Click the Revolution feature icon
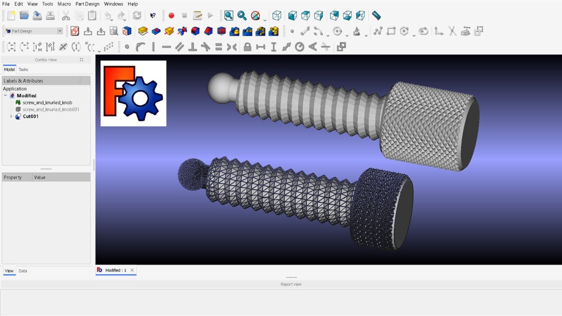The height and width of the screenshot is (316, 562). 169,31
